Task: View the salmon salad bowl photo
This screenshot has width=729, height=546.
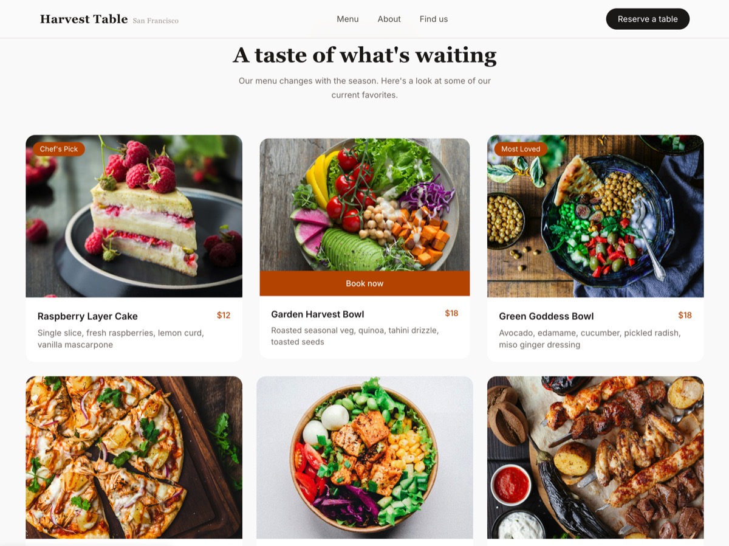Action: click(364, 457)
